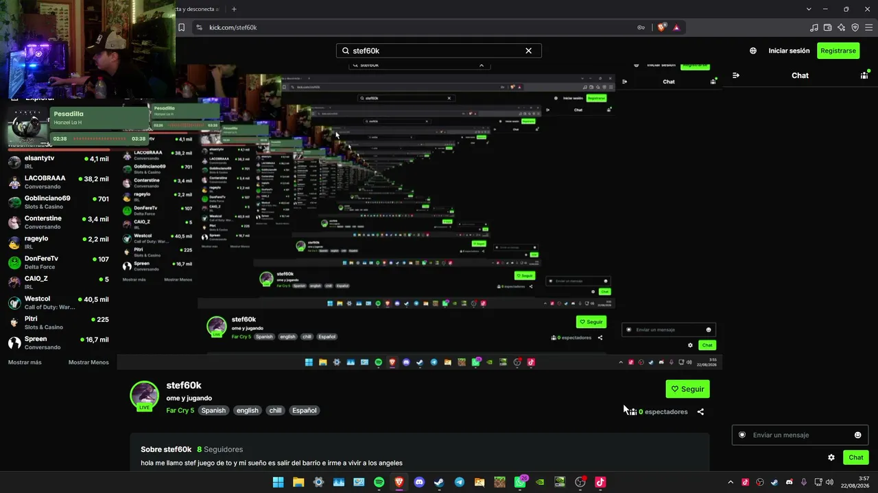The width and height of the screenshot is (878, 493).
Task: Open WhatsApp from the taskbar
Action: [520, 482]
